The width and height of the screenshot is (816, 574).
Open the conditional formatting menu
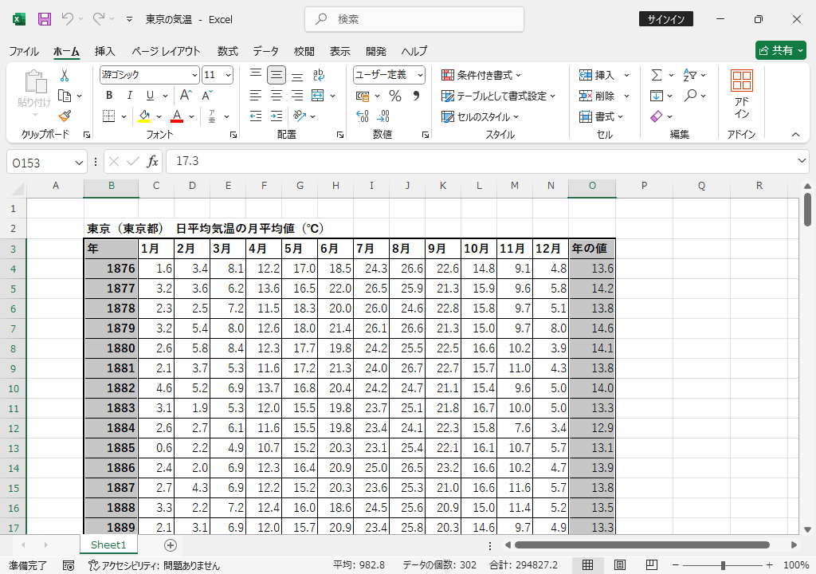point(481,75)
